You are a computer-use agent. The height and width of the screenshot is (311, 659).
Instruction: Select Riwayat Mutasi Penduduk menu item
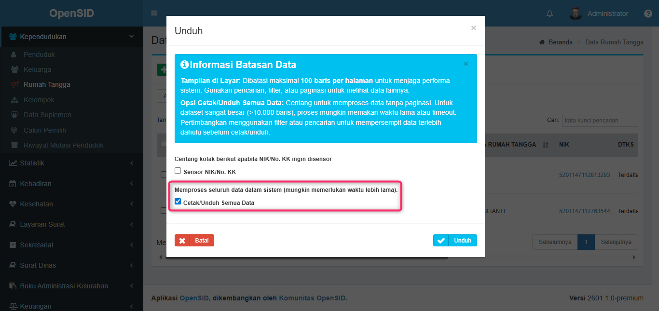tap(63, 145)
